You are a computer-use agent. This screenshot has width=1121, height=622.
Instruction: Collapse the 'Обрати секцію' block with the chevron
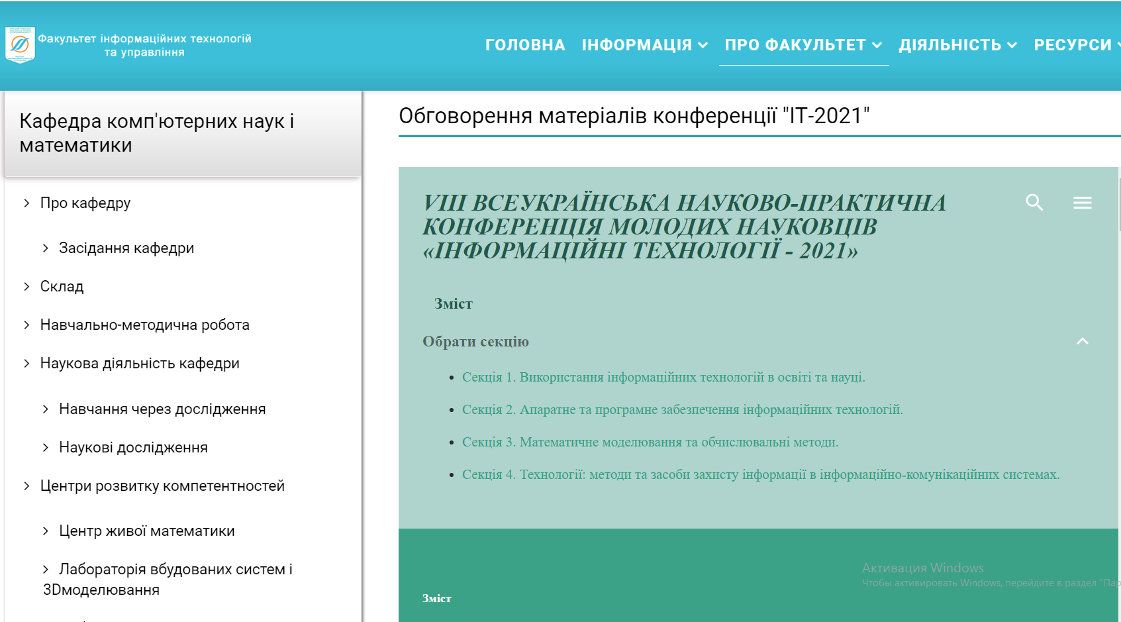(1083, 341)
